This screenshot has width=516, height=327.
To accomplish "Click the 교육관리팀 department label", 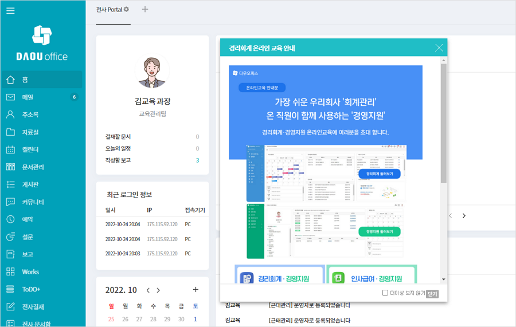I will point(153,114).
